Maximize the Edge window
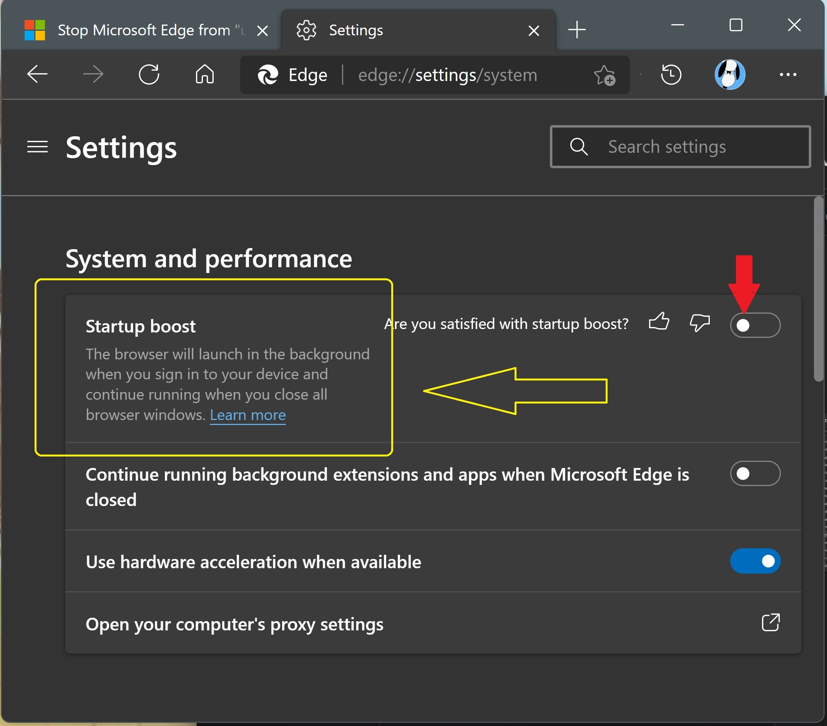 pyautogui.click(x=736, y=25)
